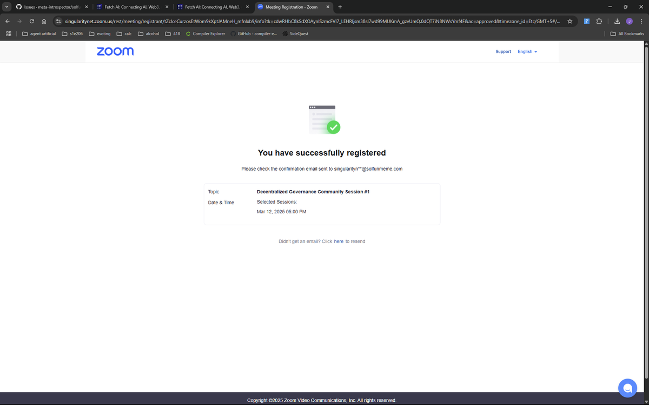Minimize the Chrome window

pyautogui.click(x=610, y=7)
